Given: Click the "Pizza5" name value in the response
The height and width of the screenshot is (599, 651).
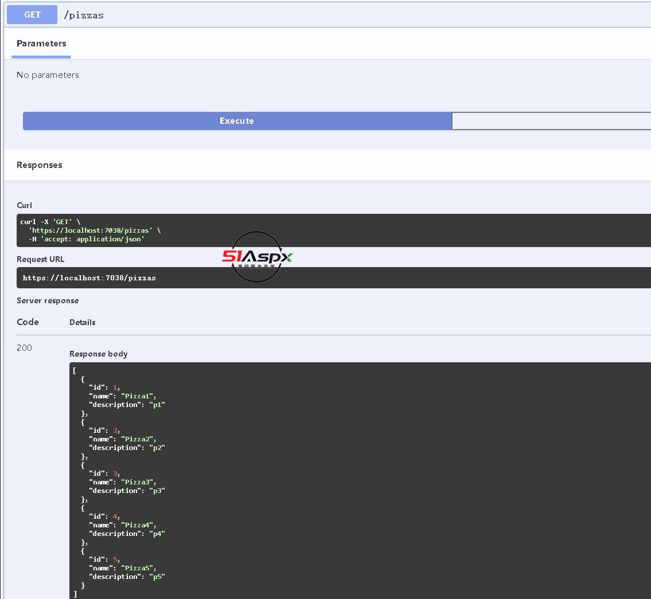Looking at the screenshot, I should click(138, 568).
